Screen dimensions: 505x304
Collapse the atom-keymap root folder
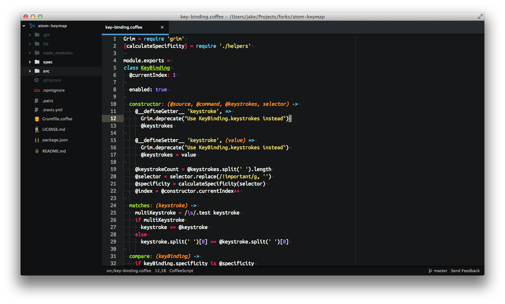(x=24, y=26)
